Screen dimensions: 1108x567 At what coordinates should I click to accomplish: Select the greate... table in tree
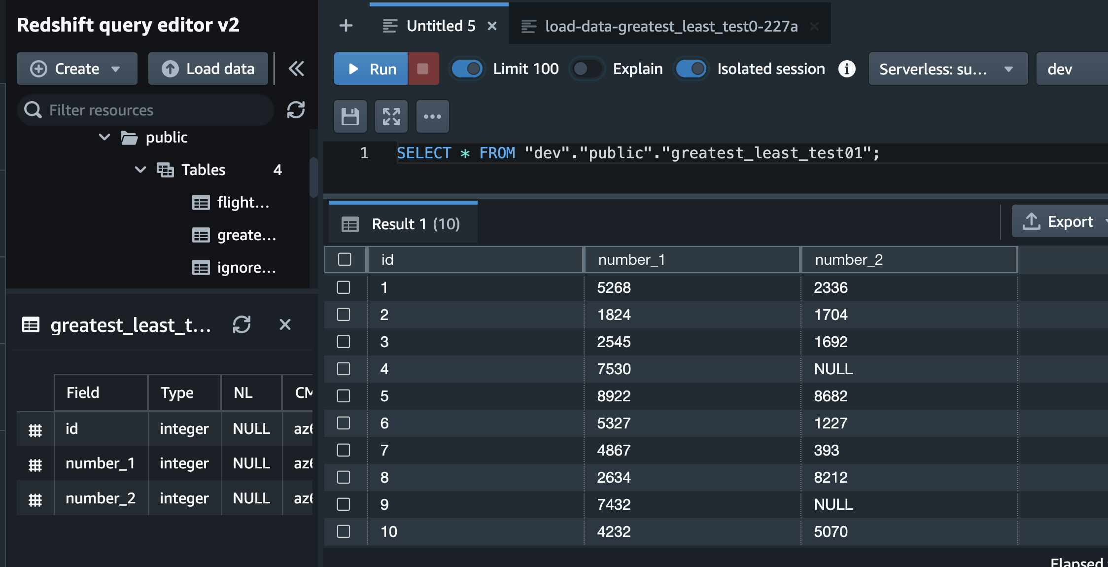(246, 235)
